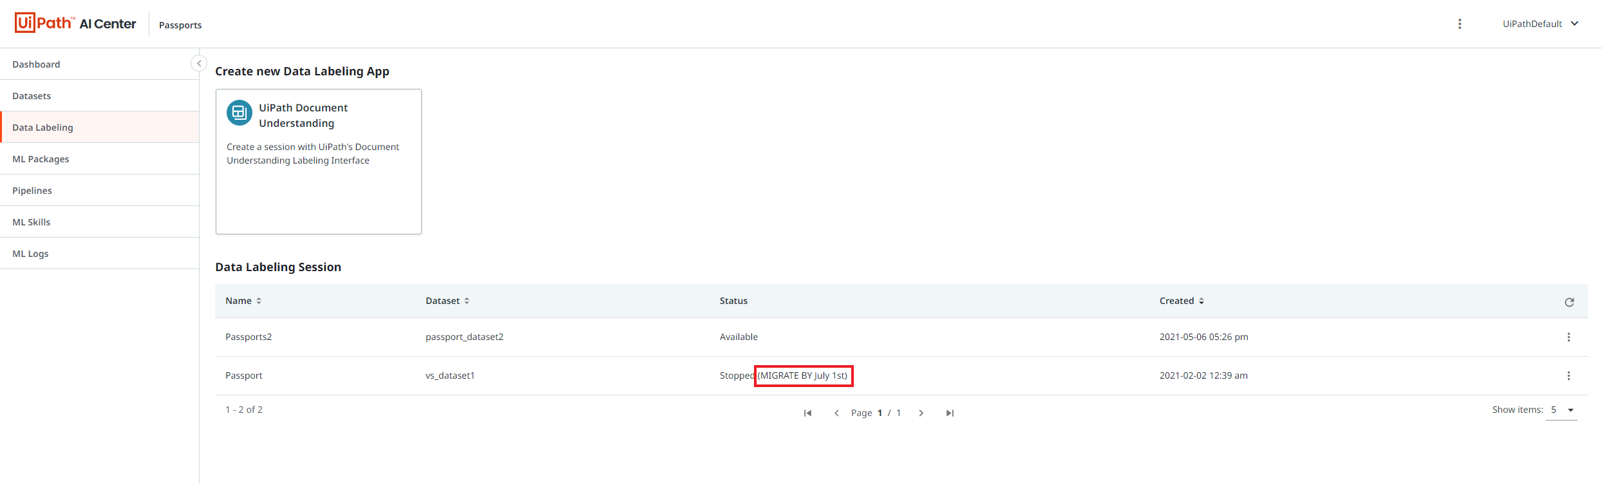Viewport: 1602px width, 483px height.
Task: Open Dashboard in the sidebar
Action: click(100, 64)
